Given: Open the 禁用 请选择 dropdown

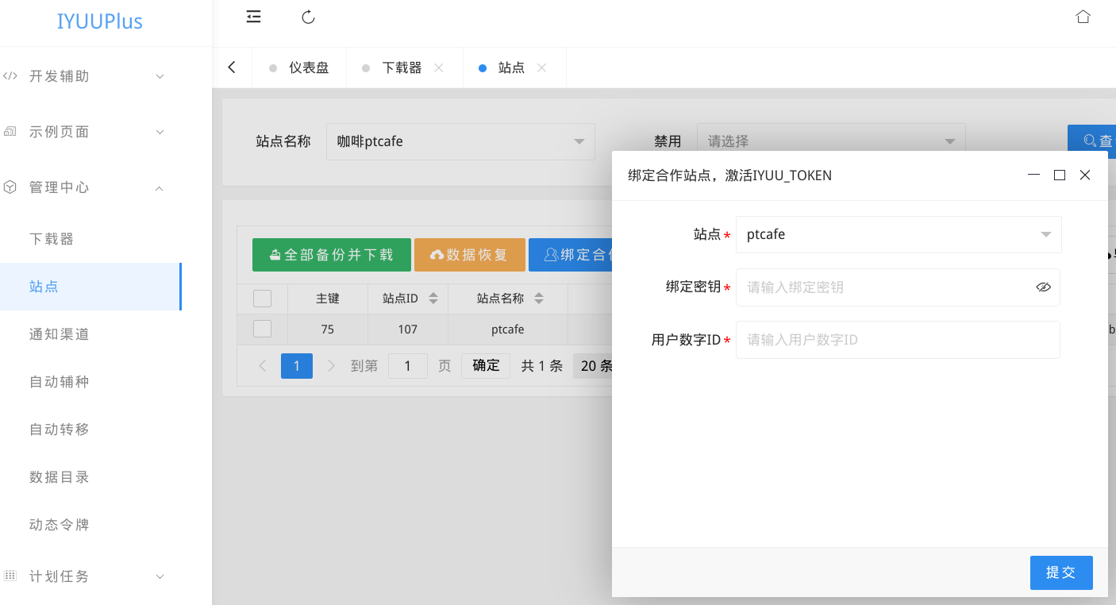Looking at the screenshot, I should (x=831, y=141).
